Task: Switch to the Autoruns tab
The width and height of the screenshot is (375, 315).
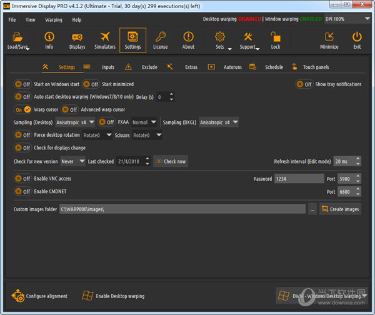Action: click(x=232, y=67)
